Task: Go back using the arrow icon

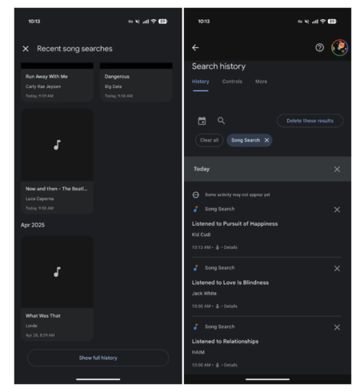Action: [x=195, y=48]
